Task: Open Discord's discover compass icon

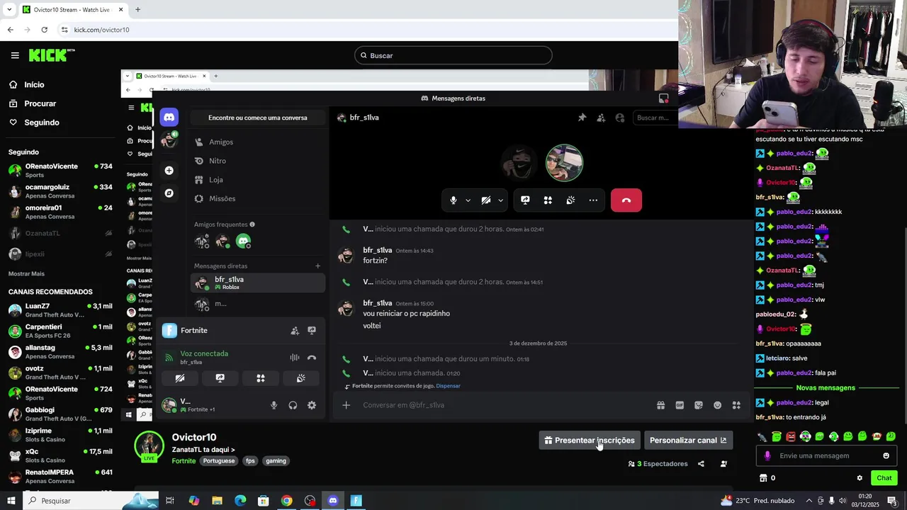Action: 169,193
